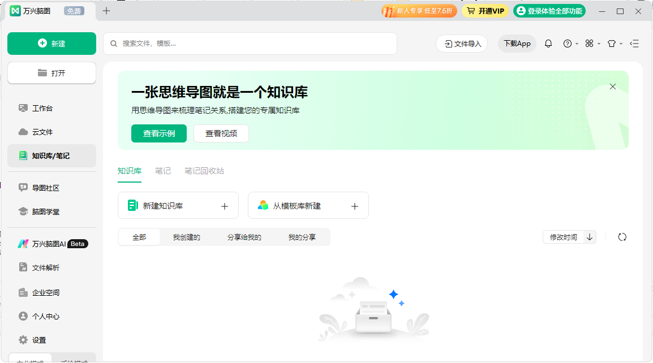Collapse the sidebar with list-indent icon
The width and height of the screenshot is (653, 363).
point(634,44)
